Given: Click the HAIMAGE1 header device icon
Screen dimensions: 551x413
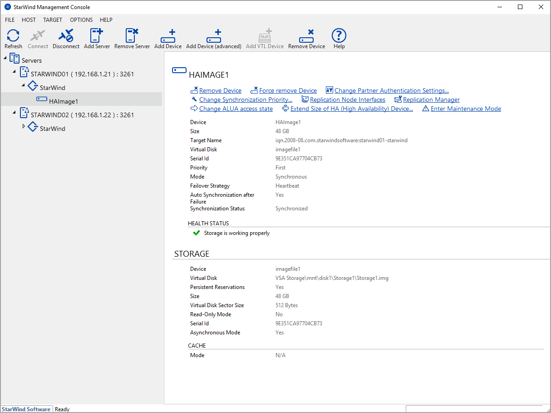Looking at the screenshot, I should point(179,70).
